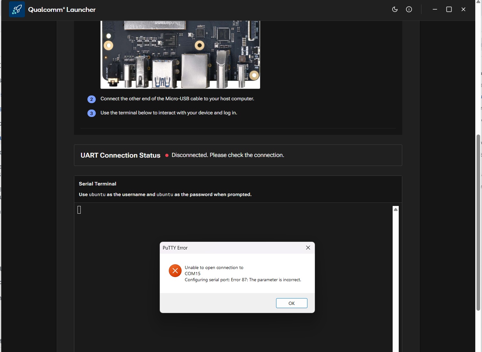Click the Serial Terminal heading
482x352 pixels.
tap(97, 184)
